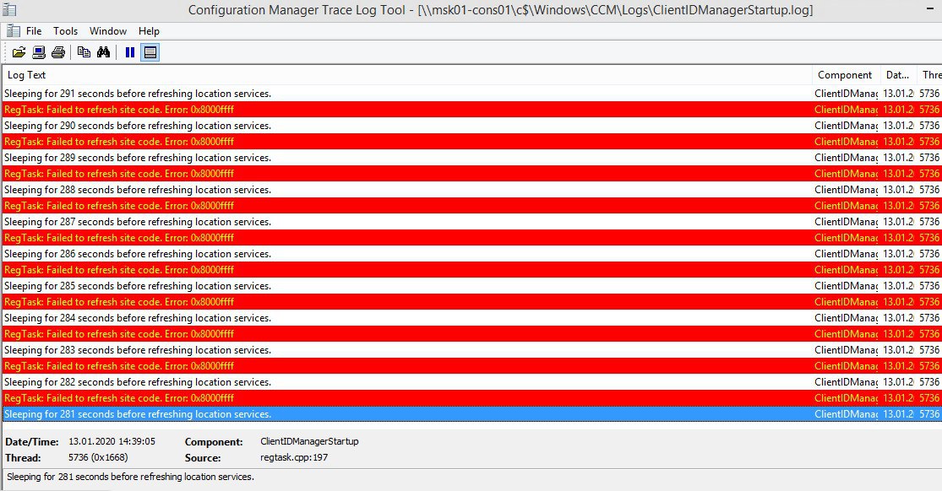Click the Log Text column header

pyautogui.click(x=406, y=75)
